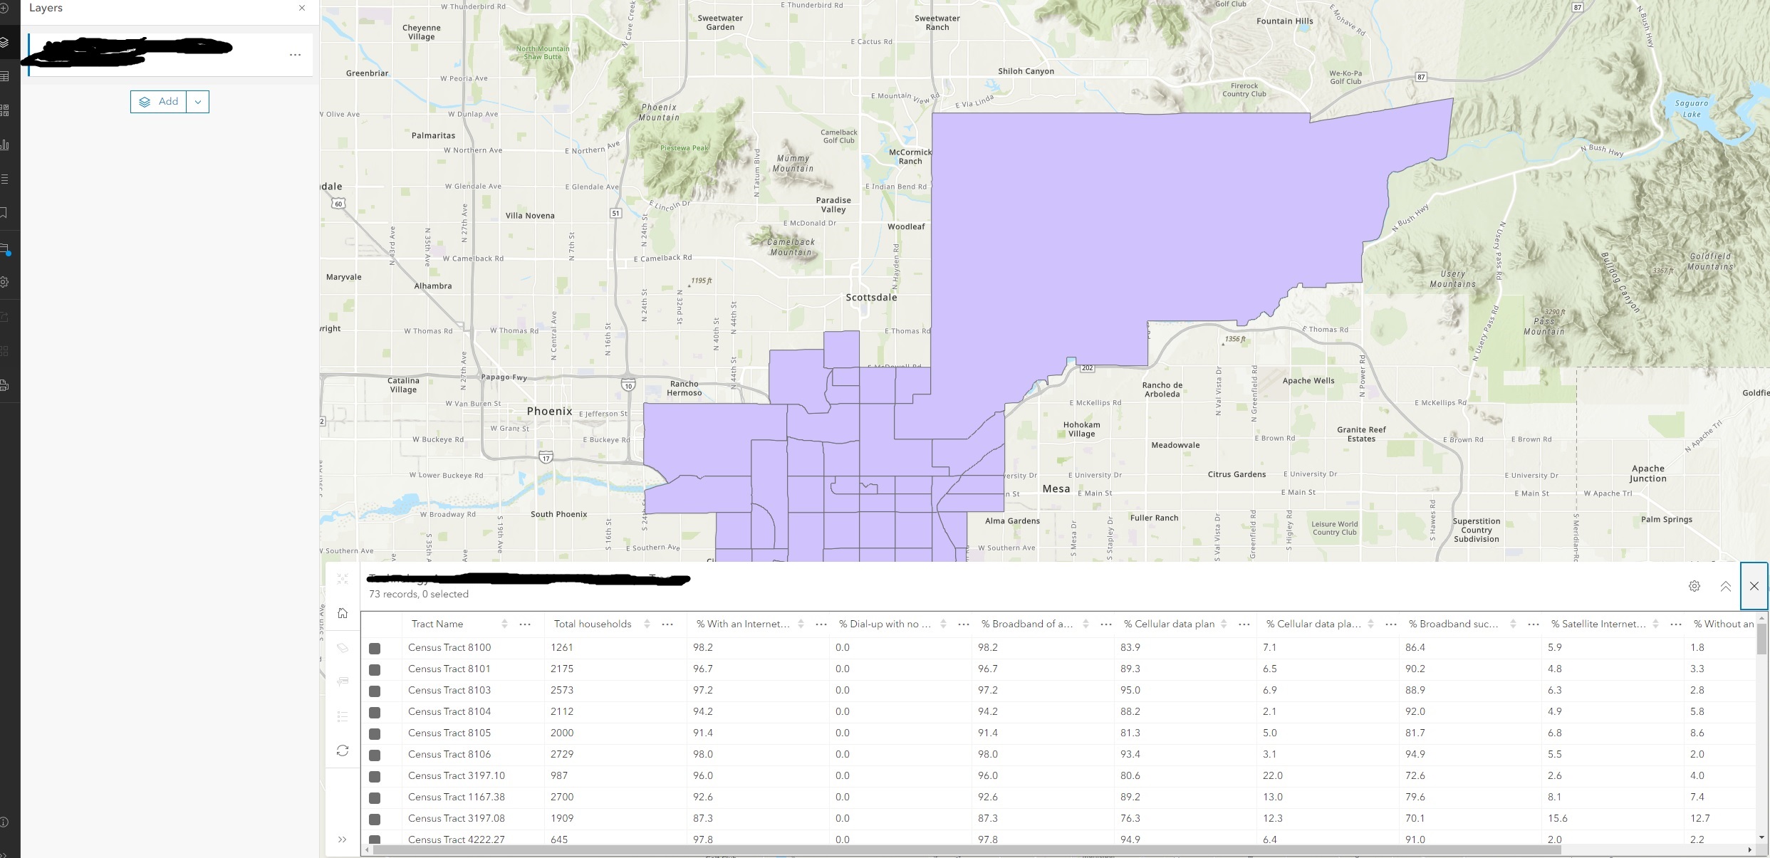
Task: Collapse the attribute table with the chevron arrow
Action: click(1726, 586)
